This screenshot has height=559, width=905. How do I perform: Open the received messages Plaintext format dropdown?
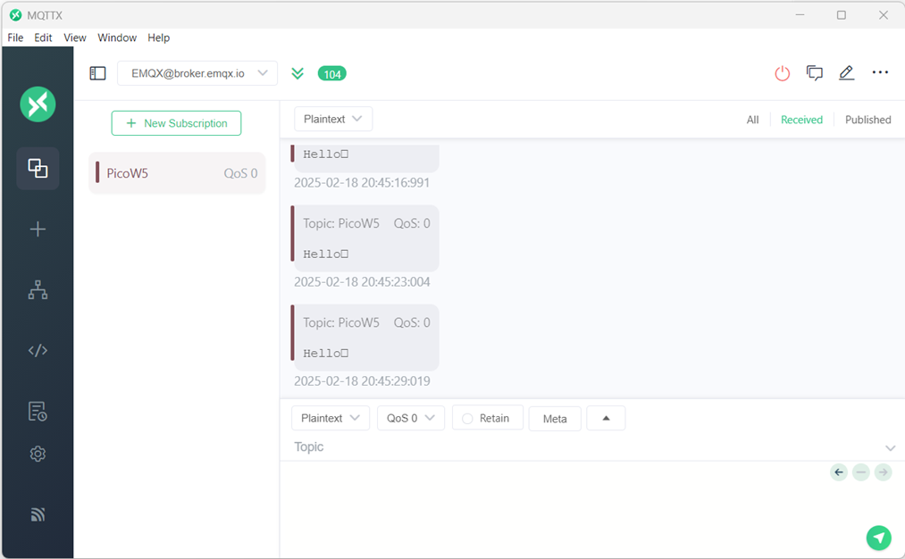(x=333, y=119)
